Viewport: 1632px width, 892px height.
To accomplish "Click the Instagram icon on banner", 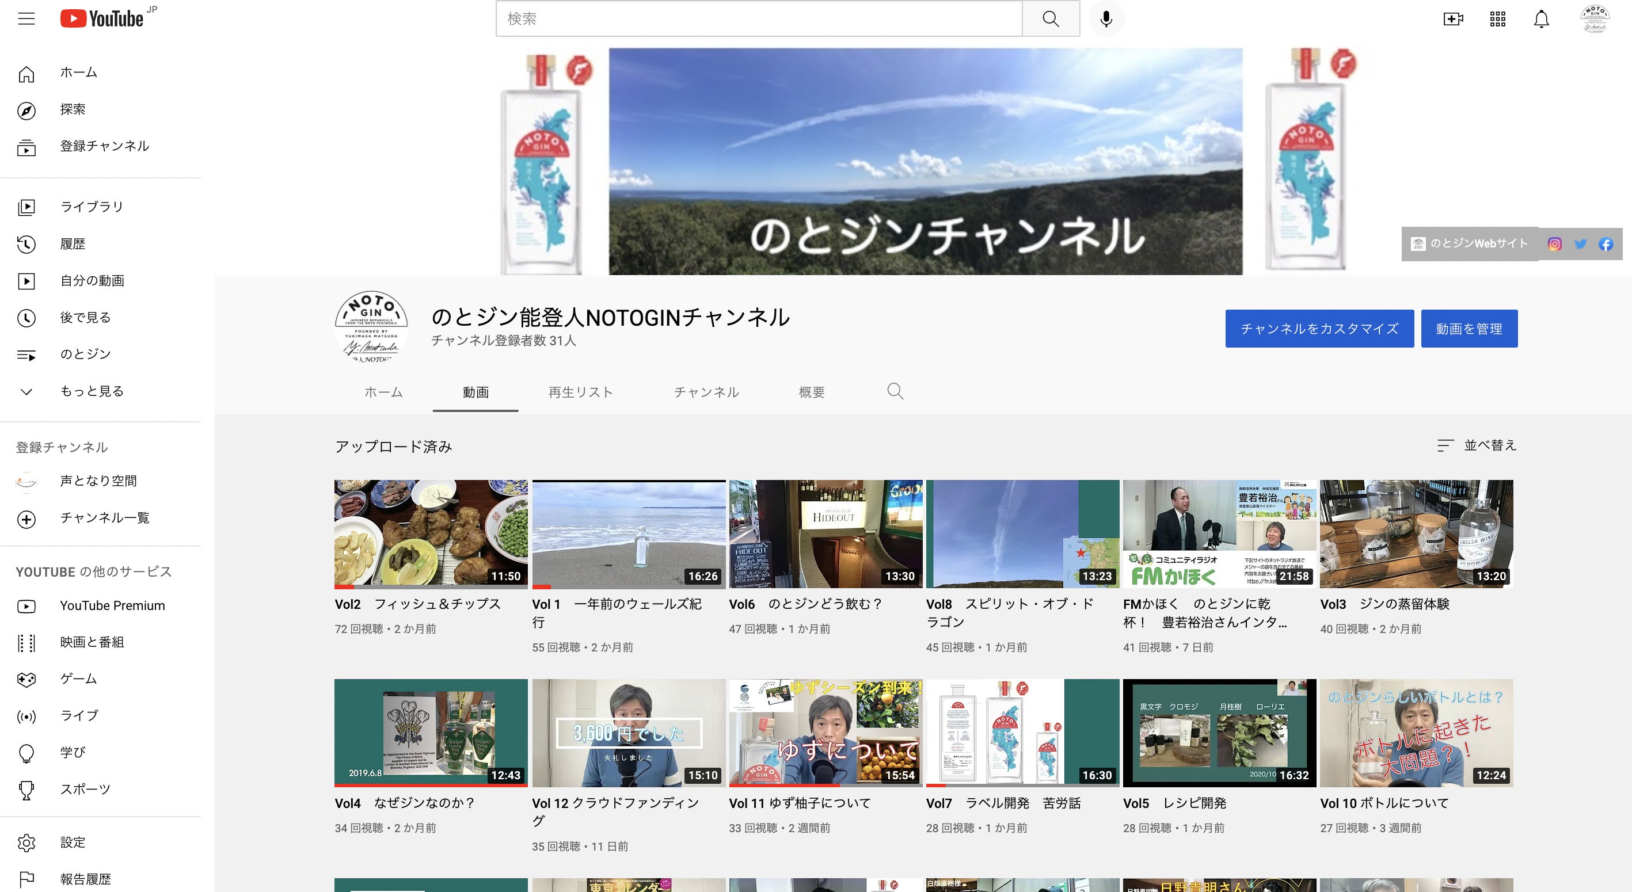I will [1555, 244].
